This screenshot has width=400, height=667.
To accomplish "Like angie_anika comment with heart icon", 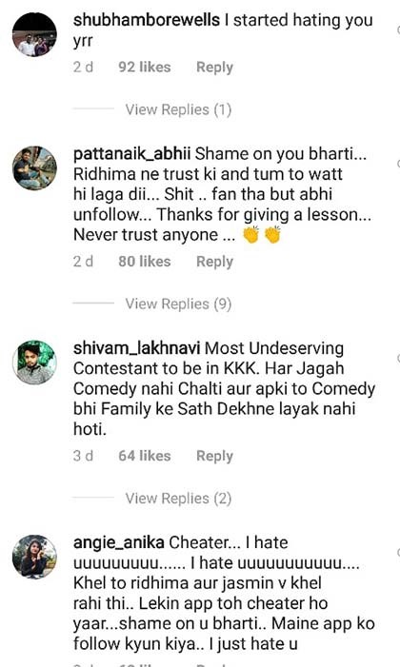I will pos(398,553).
